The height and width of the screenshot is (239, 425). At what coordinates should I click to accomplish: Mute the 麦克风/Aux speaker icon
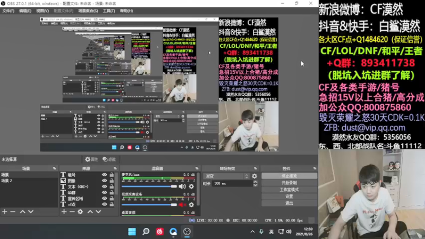(182, 186)
